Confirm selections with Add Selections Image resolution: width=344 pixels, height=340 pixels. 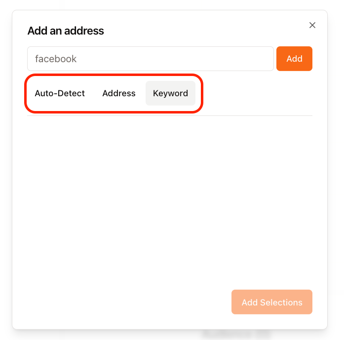point(272,302)
